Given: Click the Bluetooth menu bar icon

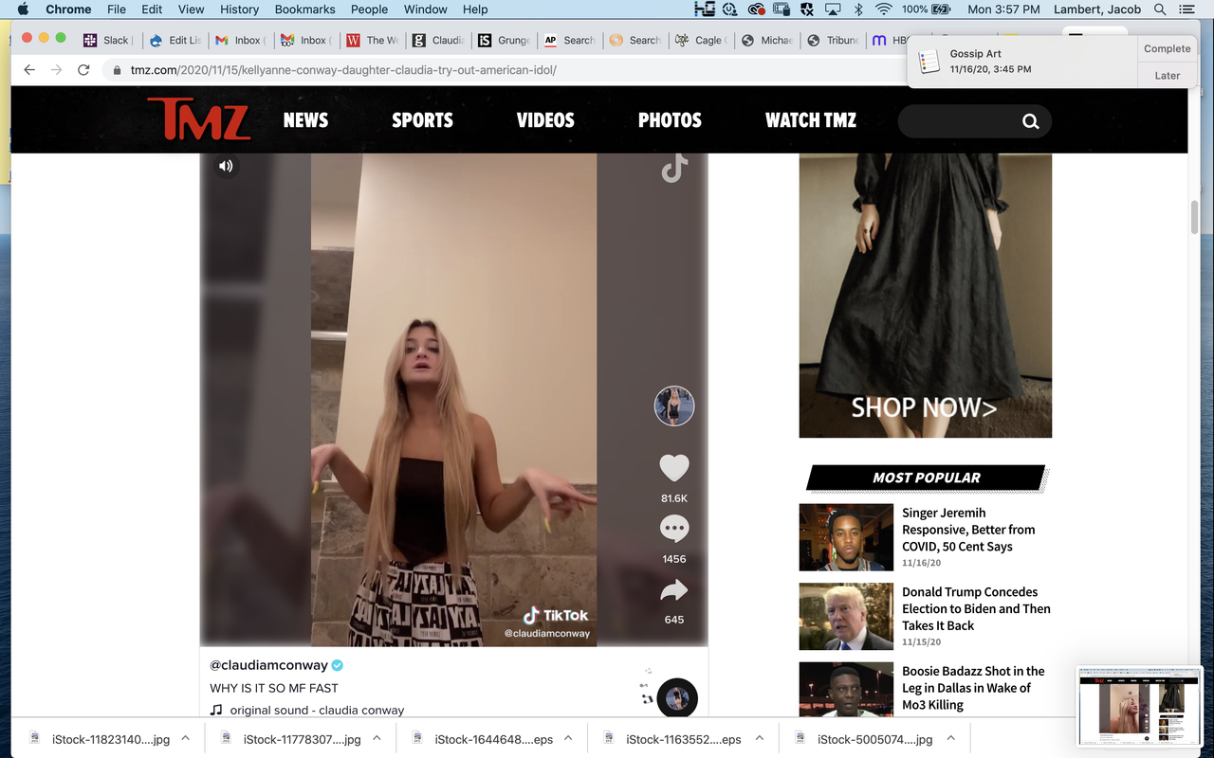Looking at the screenshot, I should [x=858, y=9].
